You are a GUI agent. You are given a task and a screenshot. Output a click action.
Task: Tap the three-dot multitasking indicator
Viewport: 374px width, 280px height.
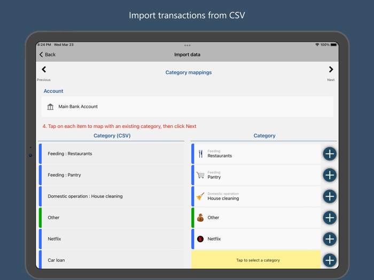[187, 45]
